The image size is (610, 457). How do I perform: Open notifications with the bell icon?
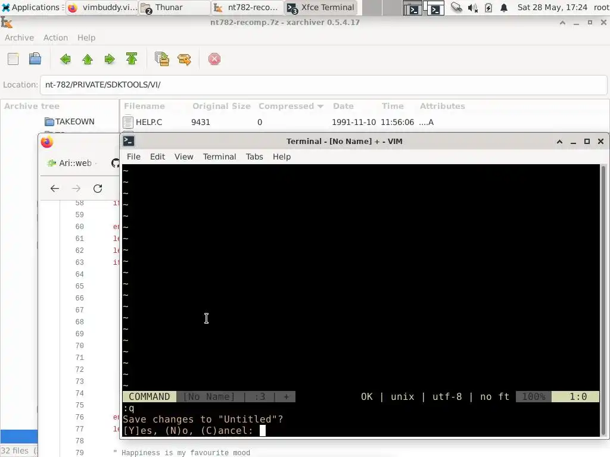[x=504, y=7]
